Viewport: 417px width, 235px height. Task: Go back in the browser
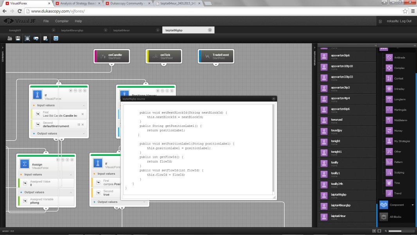coord(5,11)
